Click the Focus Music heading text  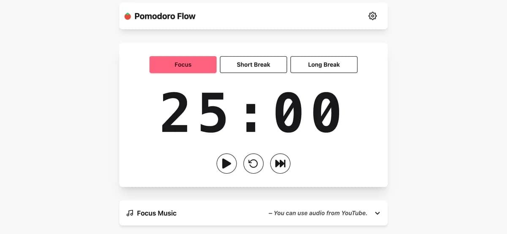pyautogui.click(x=157, y=213)
